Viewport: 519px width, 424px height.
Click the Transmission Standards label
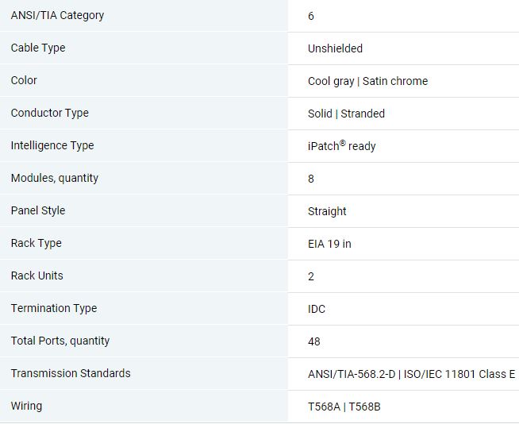coord(71,373)
